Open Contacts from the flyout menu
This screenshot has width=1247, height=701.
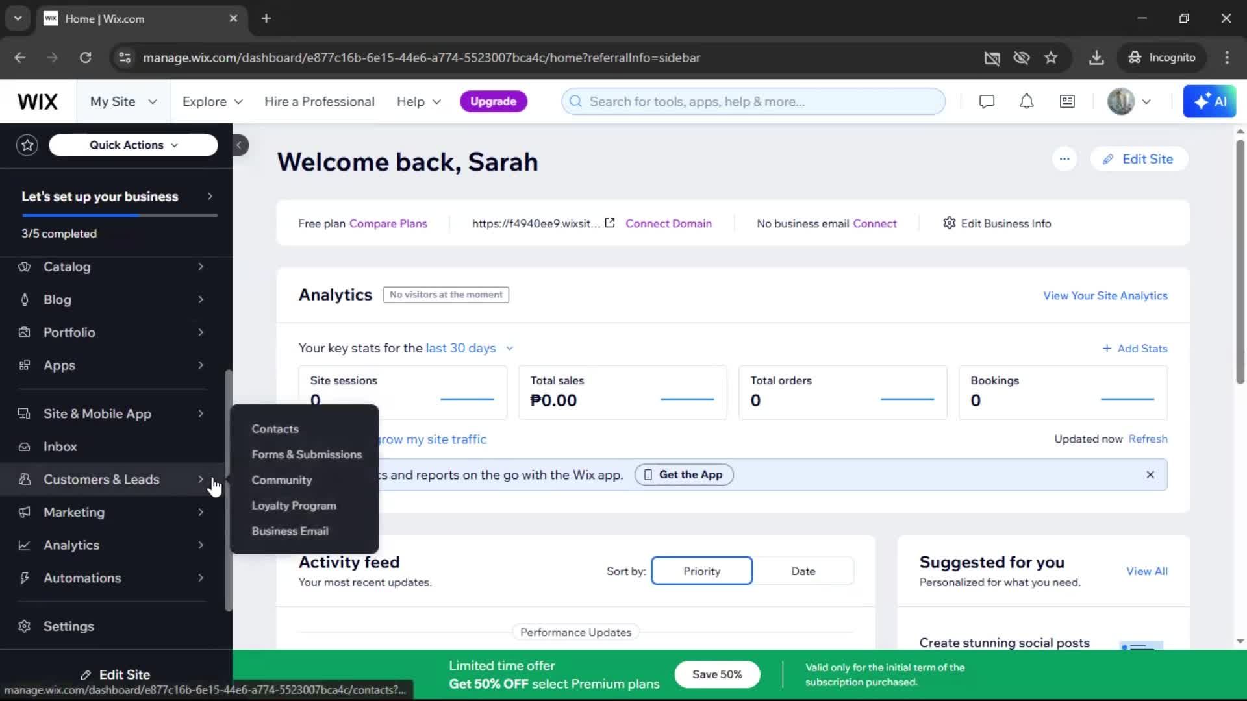tap(275, 429)
